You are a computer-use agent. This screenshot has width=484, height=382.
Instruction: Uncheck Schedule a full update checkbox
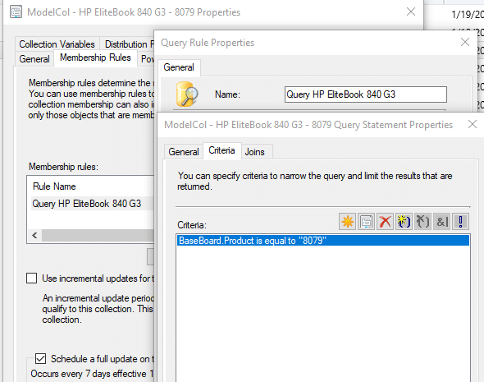point(40,358)
